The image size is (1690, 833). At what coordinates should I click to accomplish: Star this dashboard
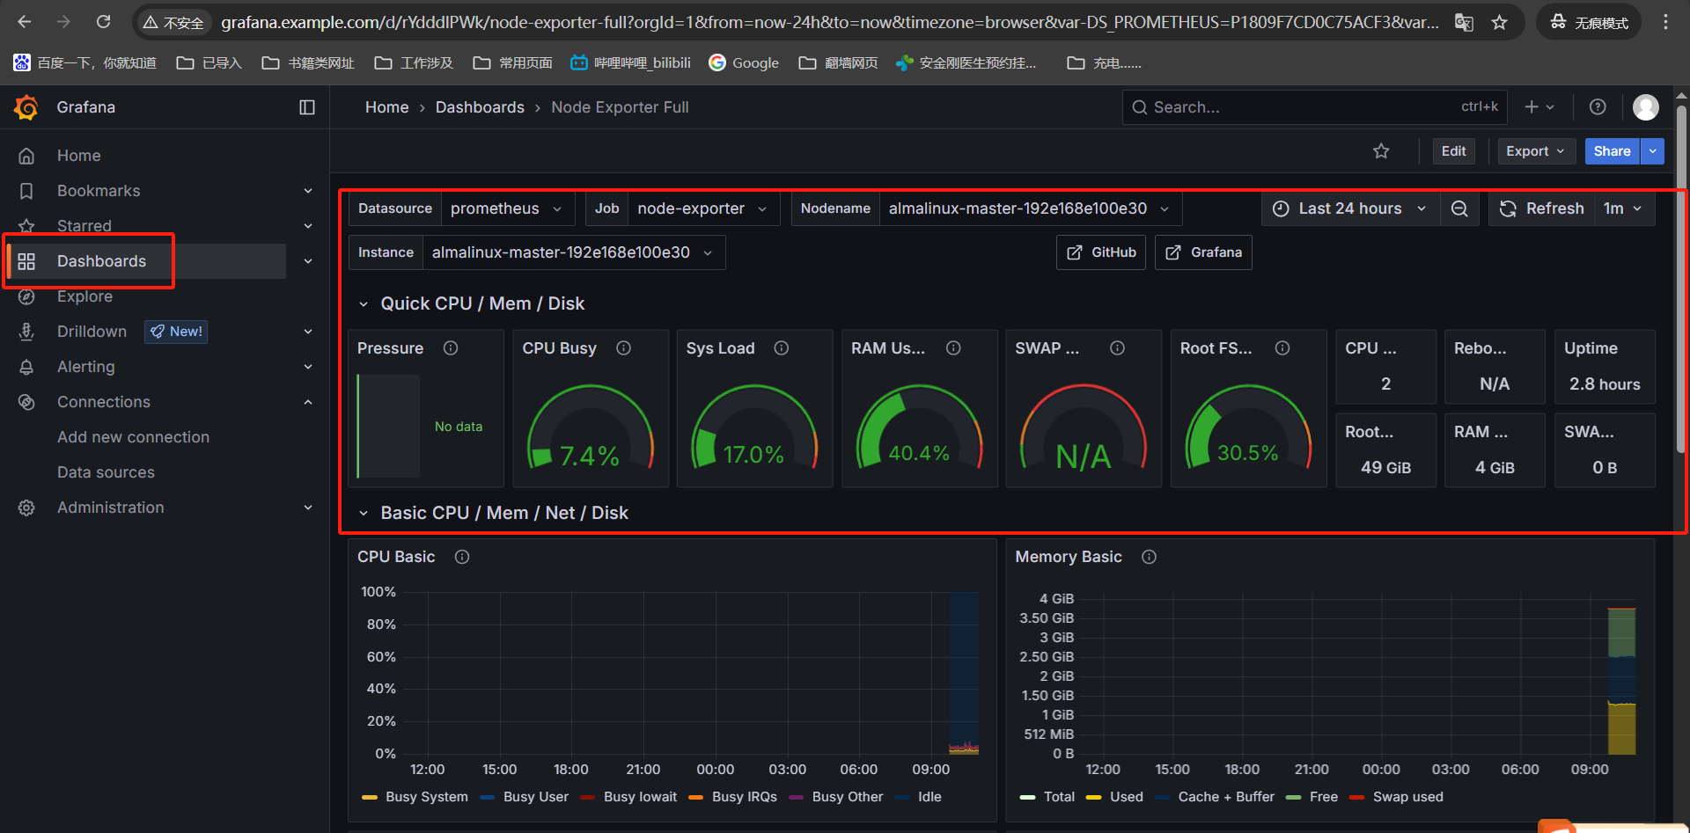click(x=1381, y=151)
